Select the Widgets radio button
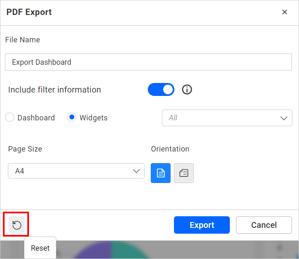This screenshot has height=259, width=299. [x=72, y=117]
